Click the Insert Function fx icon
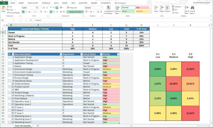 [31, 20]
